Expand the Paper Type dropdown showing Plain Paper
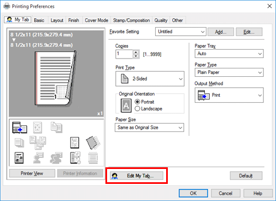Image resolution: width=276 pixels, height=201 pixels. pyautogui.click(x=229, y=72)
